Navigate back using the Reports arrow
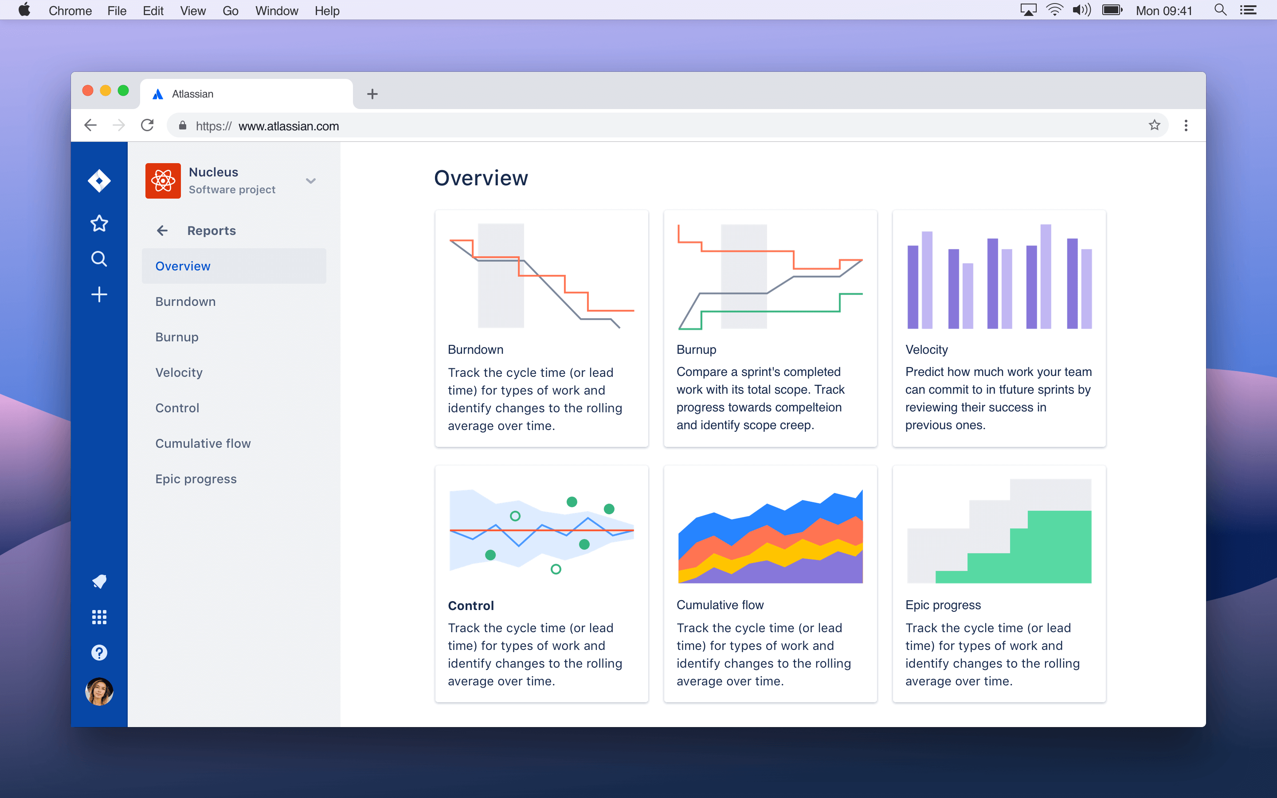The height and width of the screenshot is (798, 1277). tap(162, 231)
